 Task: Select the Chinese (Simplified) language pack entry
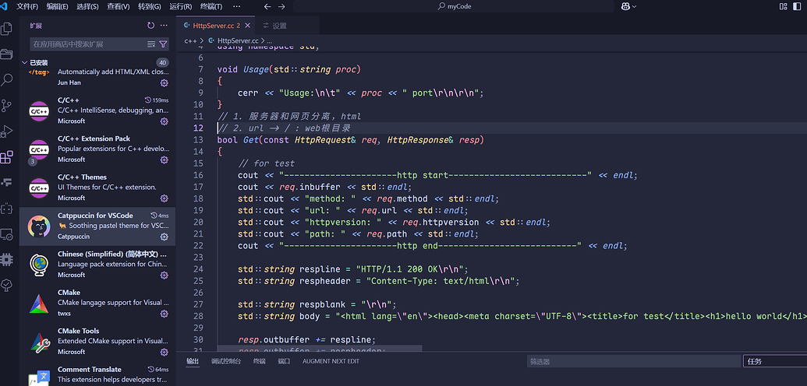click(97, 265)
